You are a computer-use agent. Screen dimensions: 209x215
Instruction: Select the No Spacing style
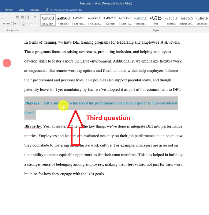(x=94, y=20)
